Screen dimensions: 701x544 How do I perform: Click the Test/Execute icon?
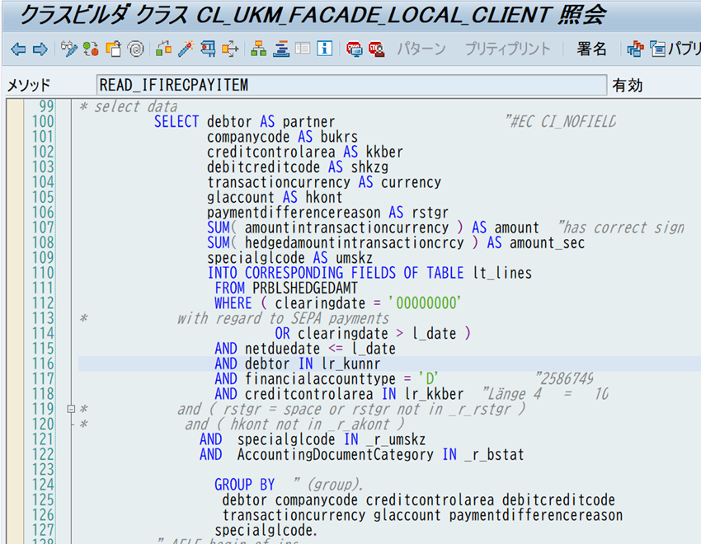pyautogui.click(x=208, y=49)
